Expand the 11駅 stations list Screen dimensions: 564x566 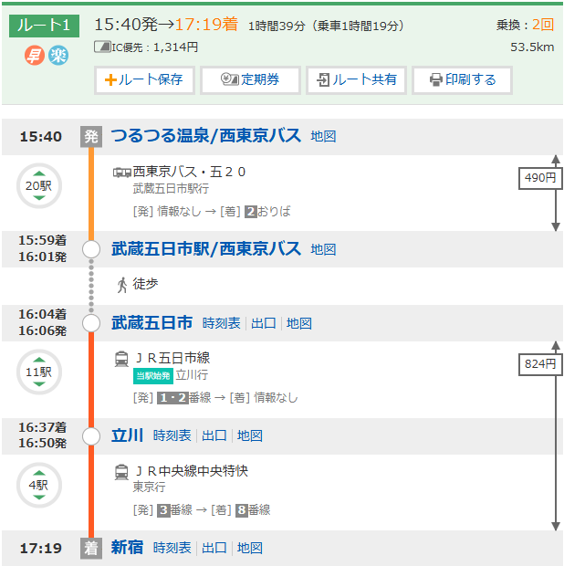[x=38, y=372]
